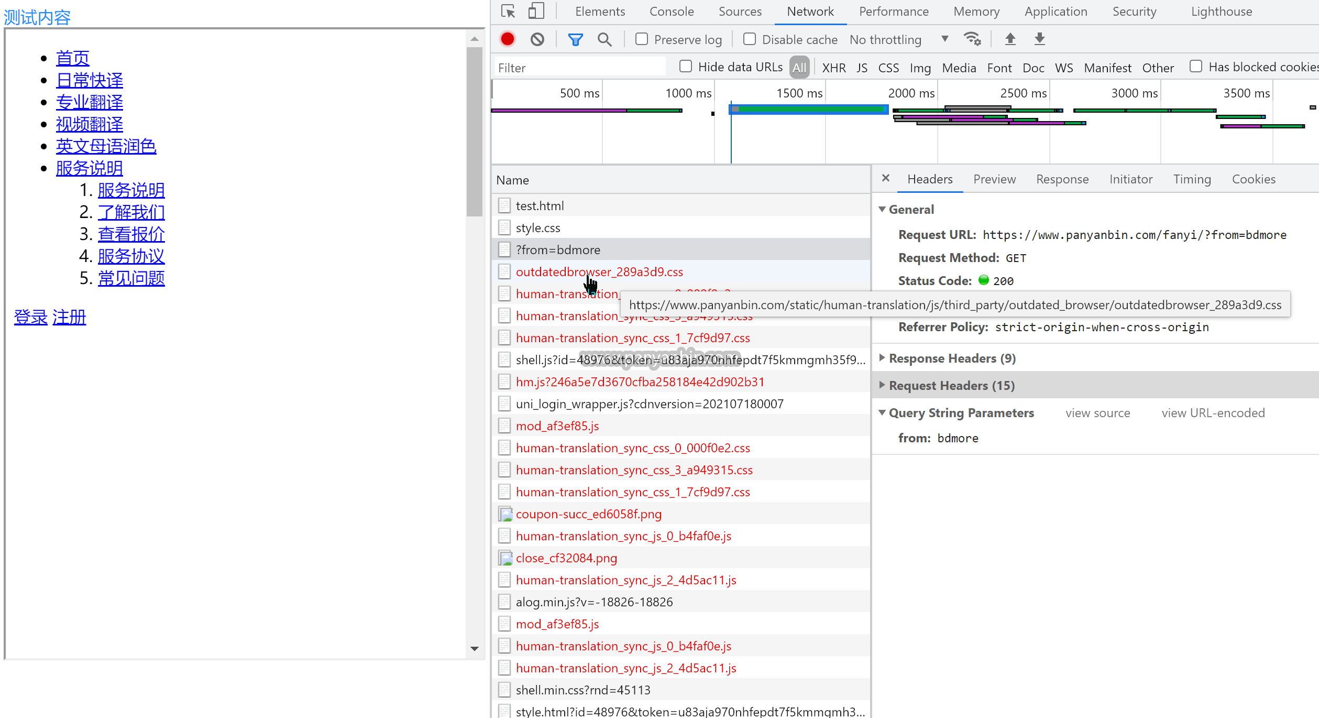Stop recording with the red record button

click(507, 39)
